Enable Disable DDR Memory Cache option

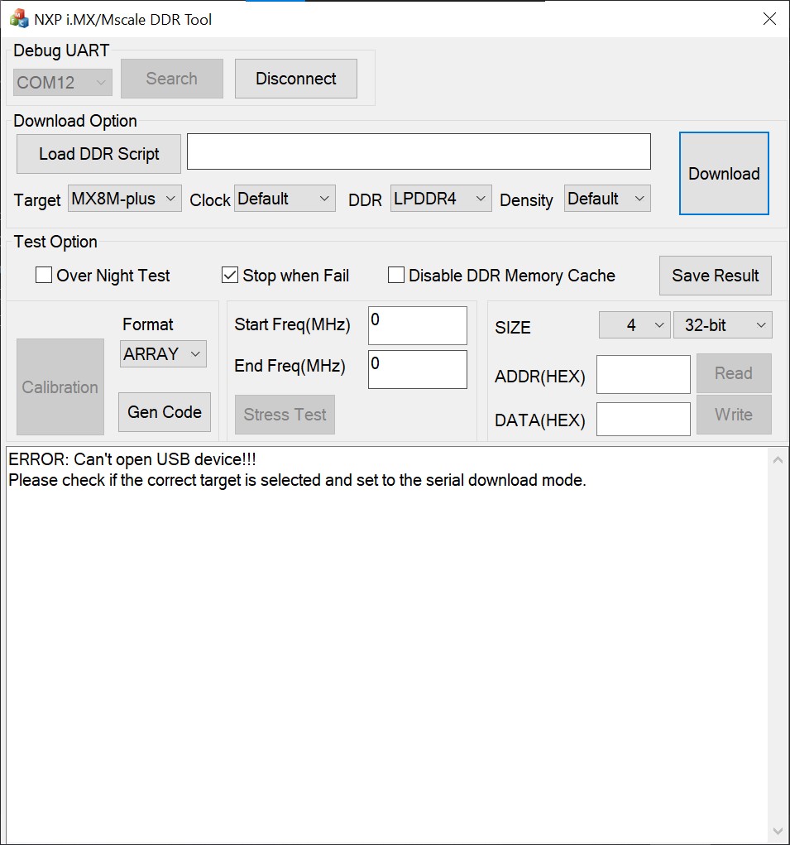pyautogui.click(x=395, y=275)
